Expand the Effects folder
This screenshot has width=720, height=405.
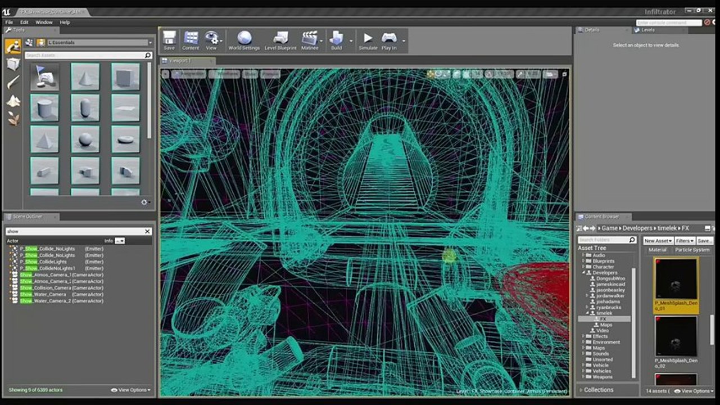[x=583, y=336]
